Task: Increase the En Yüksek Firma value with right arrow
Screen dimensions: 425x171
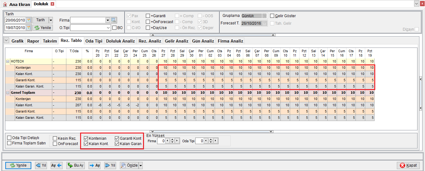Action: 177,141
